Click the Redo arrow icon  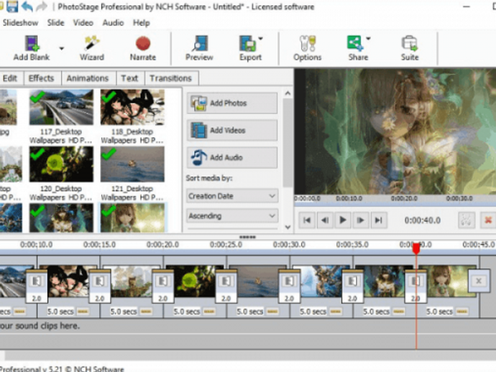point(42,6)
